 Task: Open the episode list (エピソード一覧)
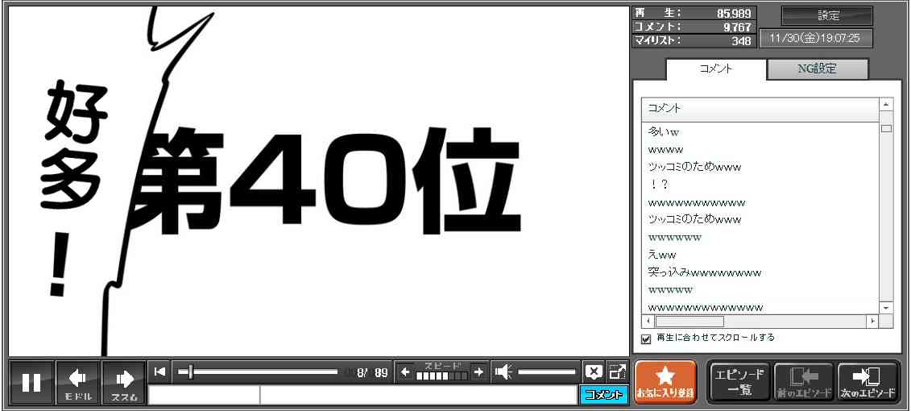739,382
